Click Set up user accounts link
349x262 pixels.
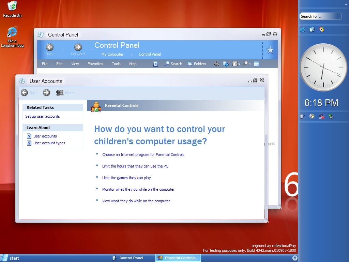43,116
